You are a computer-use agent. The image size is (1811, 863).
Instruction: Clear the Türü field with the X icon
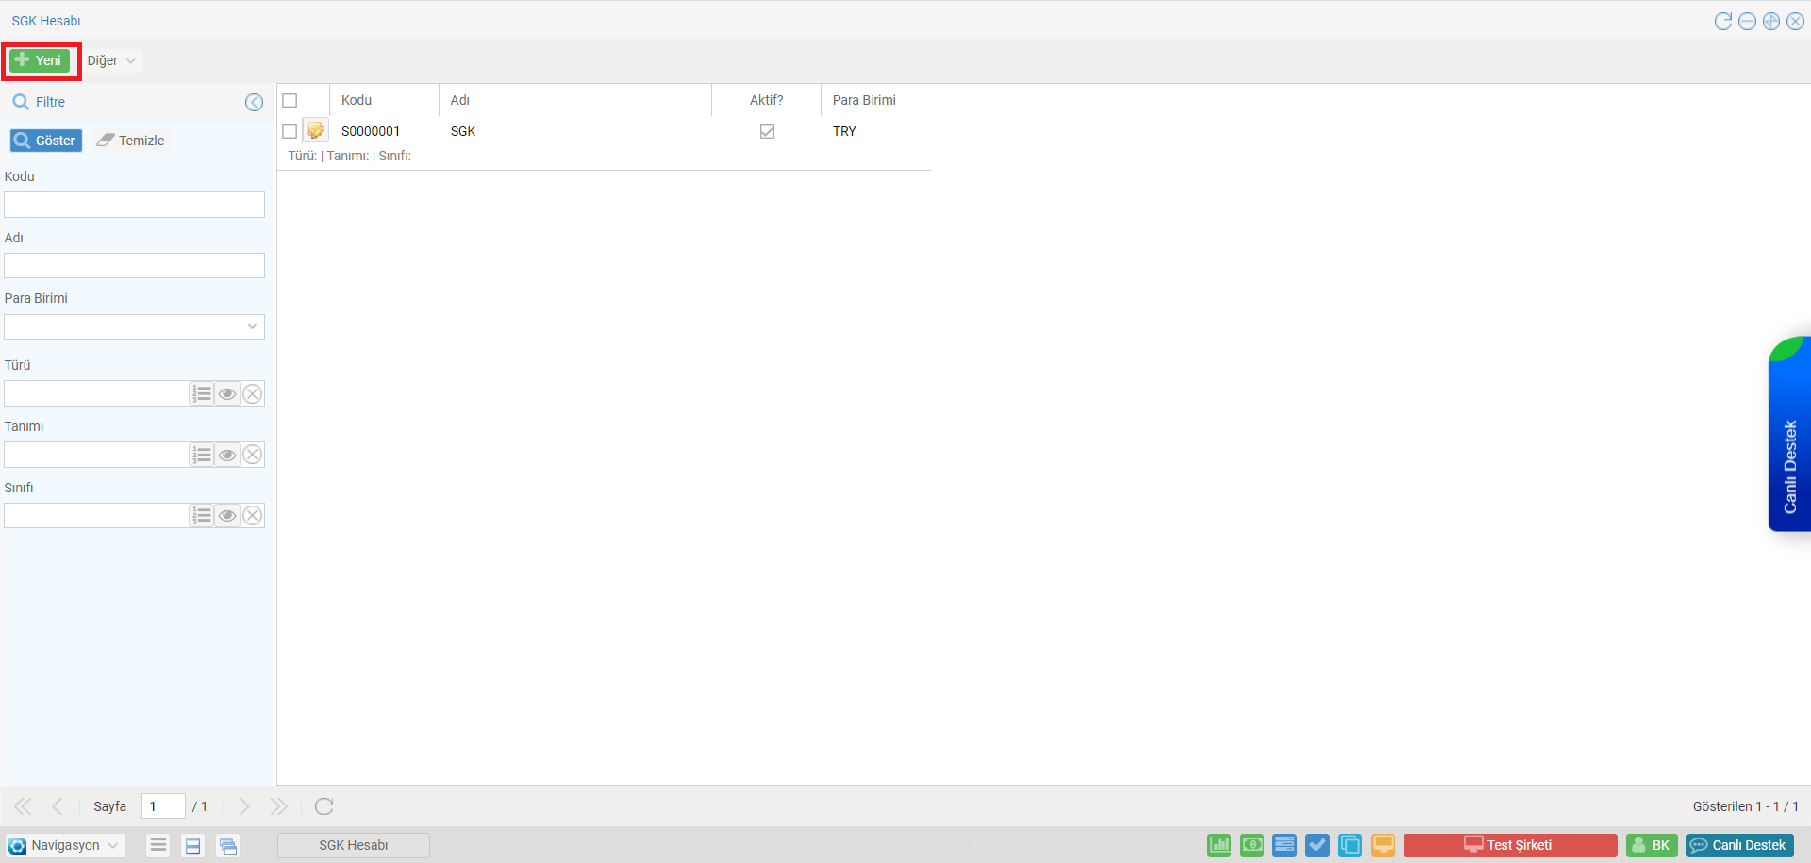click(x=252, y=393)
